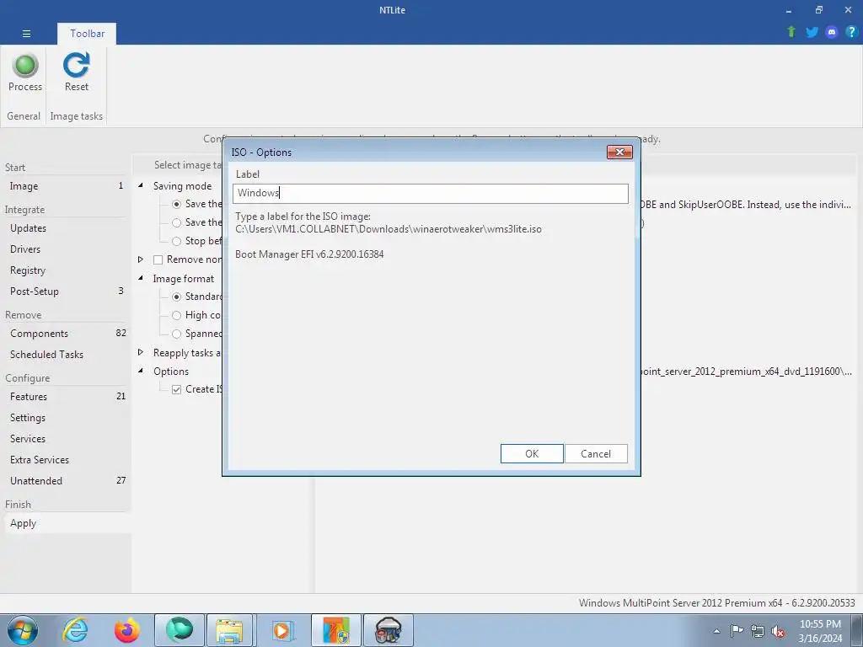863x647 pixels.
Task: Expand the Reapply tasks section
Action: [x=141, y=352]
